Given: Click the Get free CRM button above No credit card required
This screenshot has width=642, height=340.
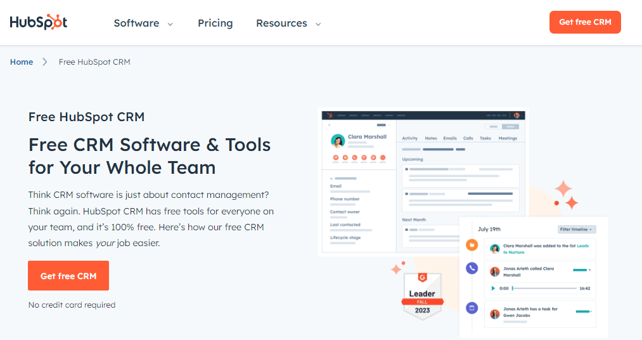Looking at the screenshot, I should [68, 276].
